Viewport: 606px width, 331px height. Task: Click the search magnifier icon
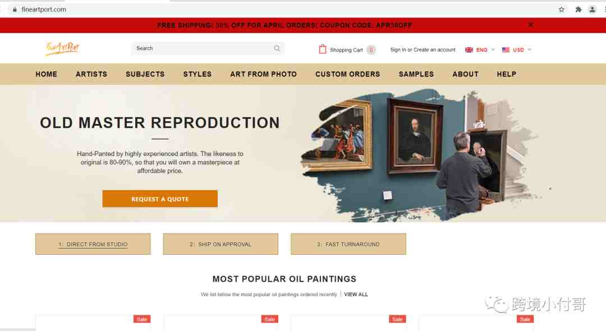click(277, 48)
